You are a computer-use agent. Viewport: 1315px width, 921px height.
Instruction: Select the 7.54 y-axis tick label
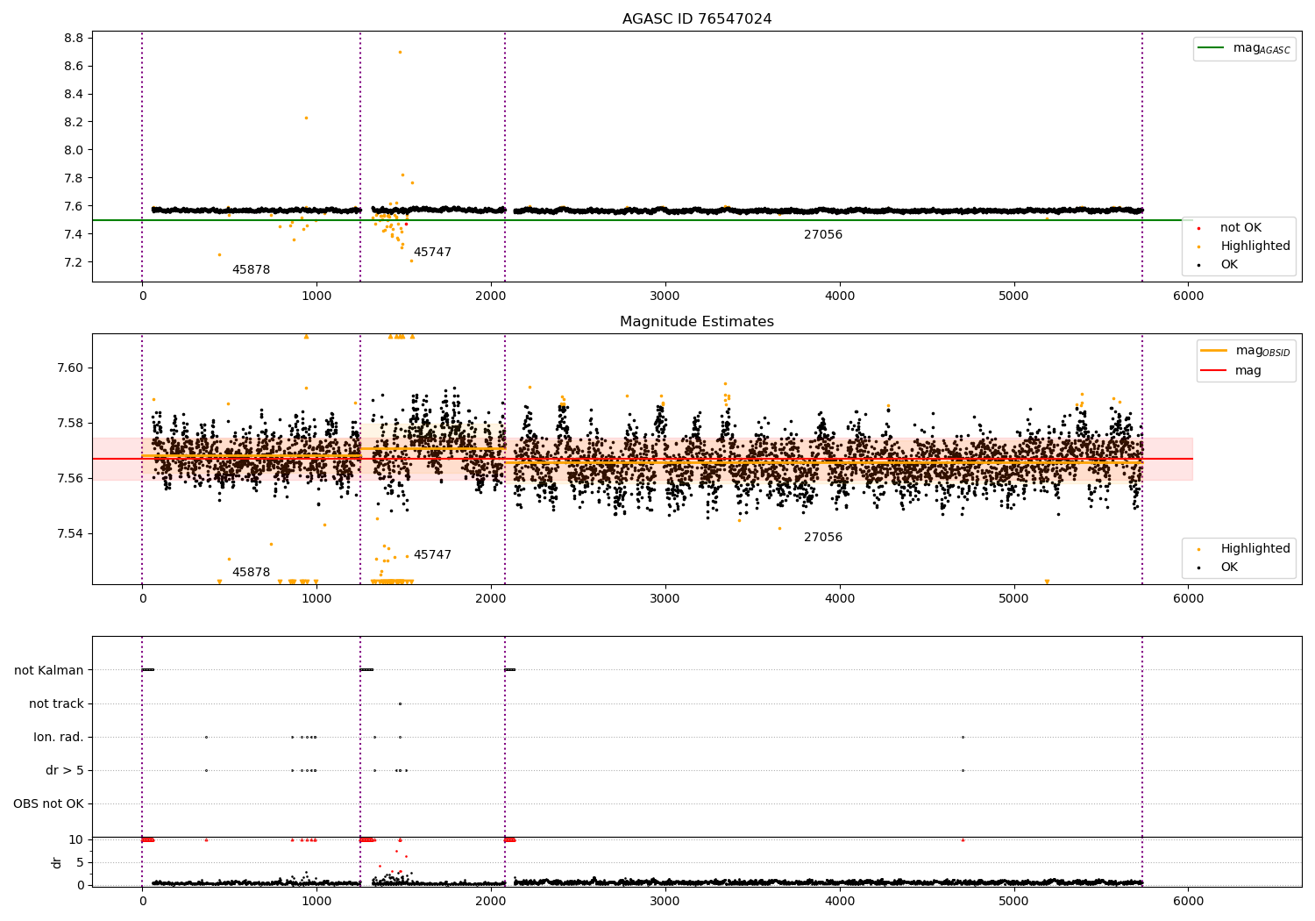pos(70,533)
